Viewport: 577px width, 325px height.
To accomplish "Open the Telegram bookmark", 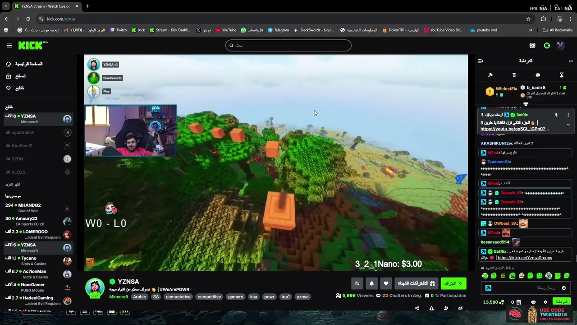I will pos(278,30).
